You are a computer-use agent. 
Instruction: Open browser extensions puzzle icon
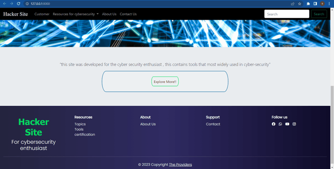tap(308, 4)
